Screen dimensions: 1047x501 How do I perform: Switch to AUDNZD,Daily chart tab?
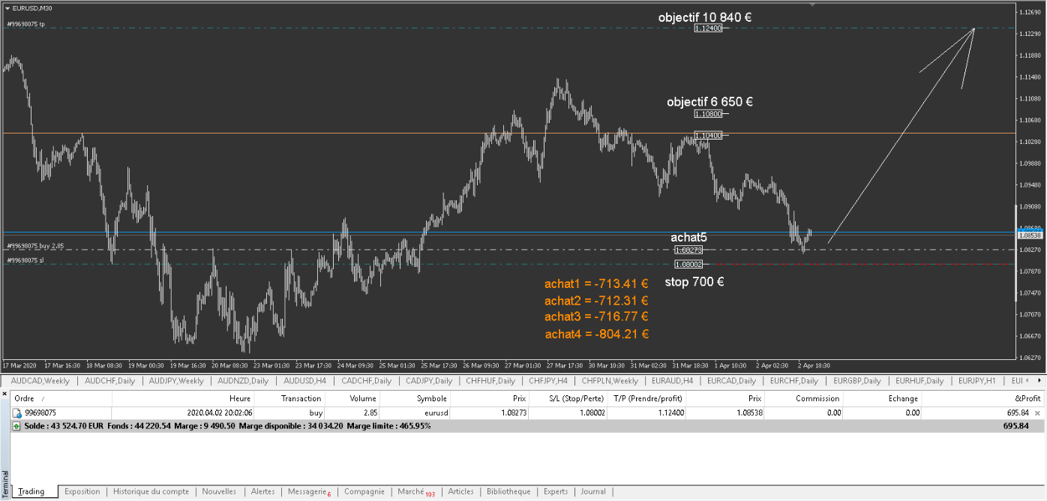click(243, 381)
